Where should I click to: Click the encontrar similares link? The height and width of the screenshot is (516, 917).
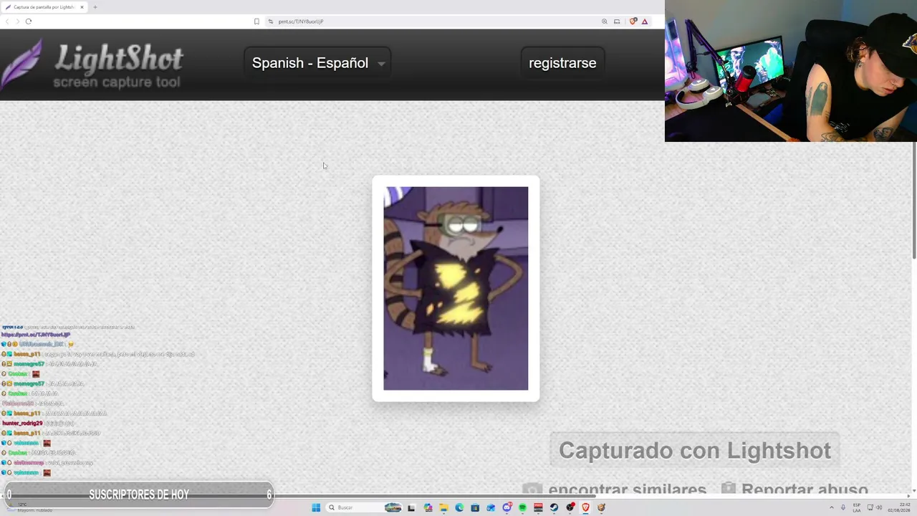click(x=615, y=489)
